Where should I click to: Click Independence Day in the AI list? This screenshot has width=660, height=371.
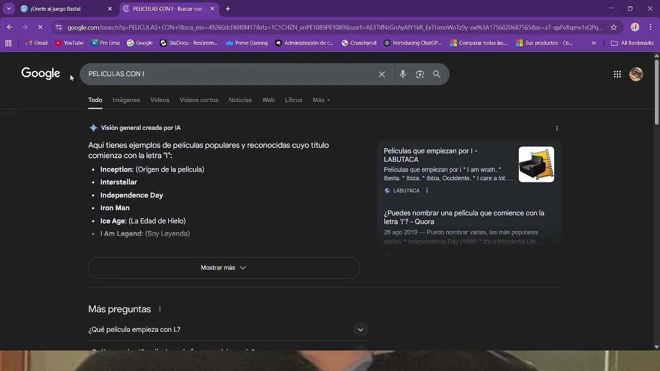[131, 195]
